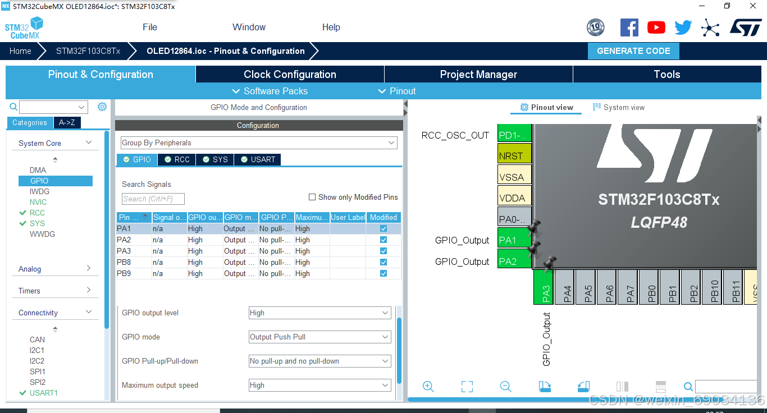767x413 pixels.
Task: Open the GPIO Pull-up/Pull-down dropdown
Action: [319, 361]
